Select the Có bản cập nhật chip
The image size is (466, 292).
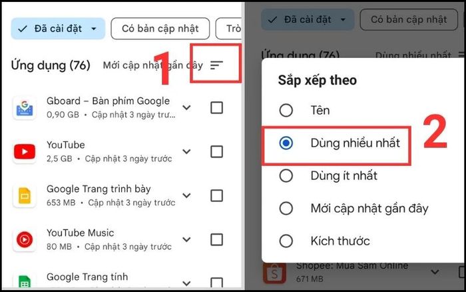coord(160,29)
